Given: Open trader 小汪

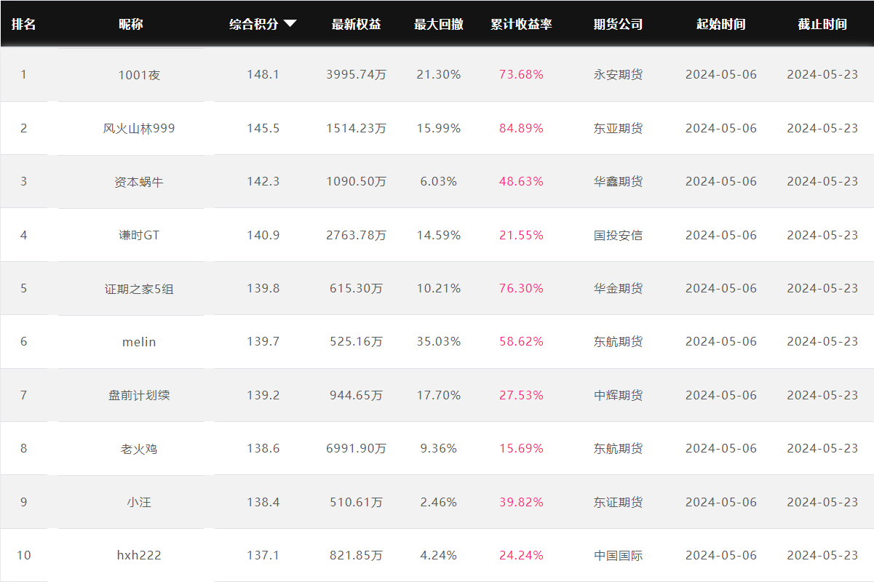Looking at the screenshot, I should 139,502.
